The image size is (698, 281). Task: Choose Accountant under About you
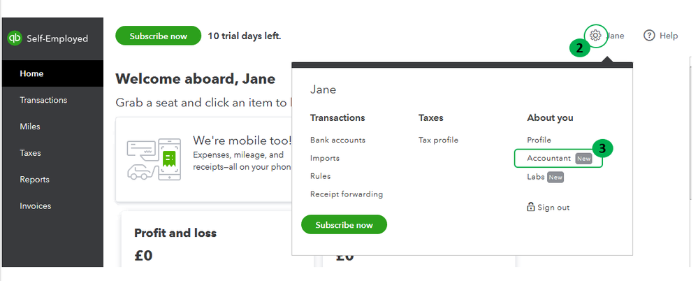(549, 158)
